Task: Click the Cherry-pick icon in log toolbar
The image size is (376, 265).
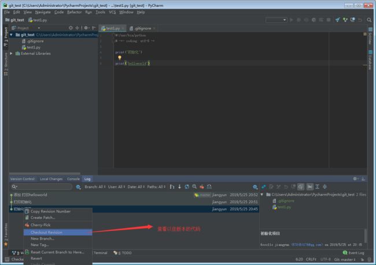Action: point(202,186)
